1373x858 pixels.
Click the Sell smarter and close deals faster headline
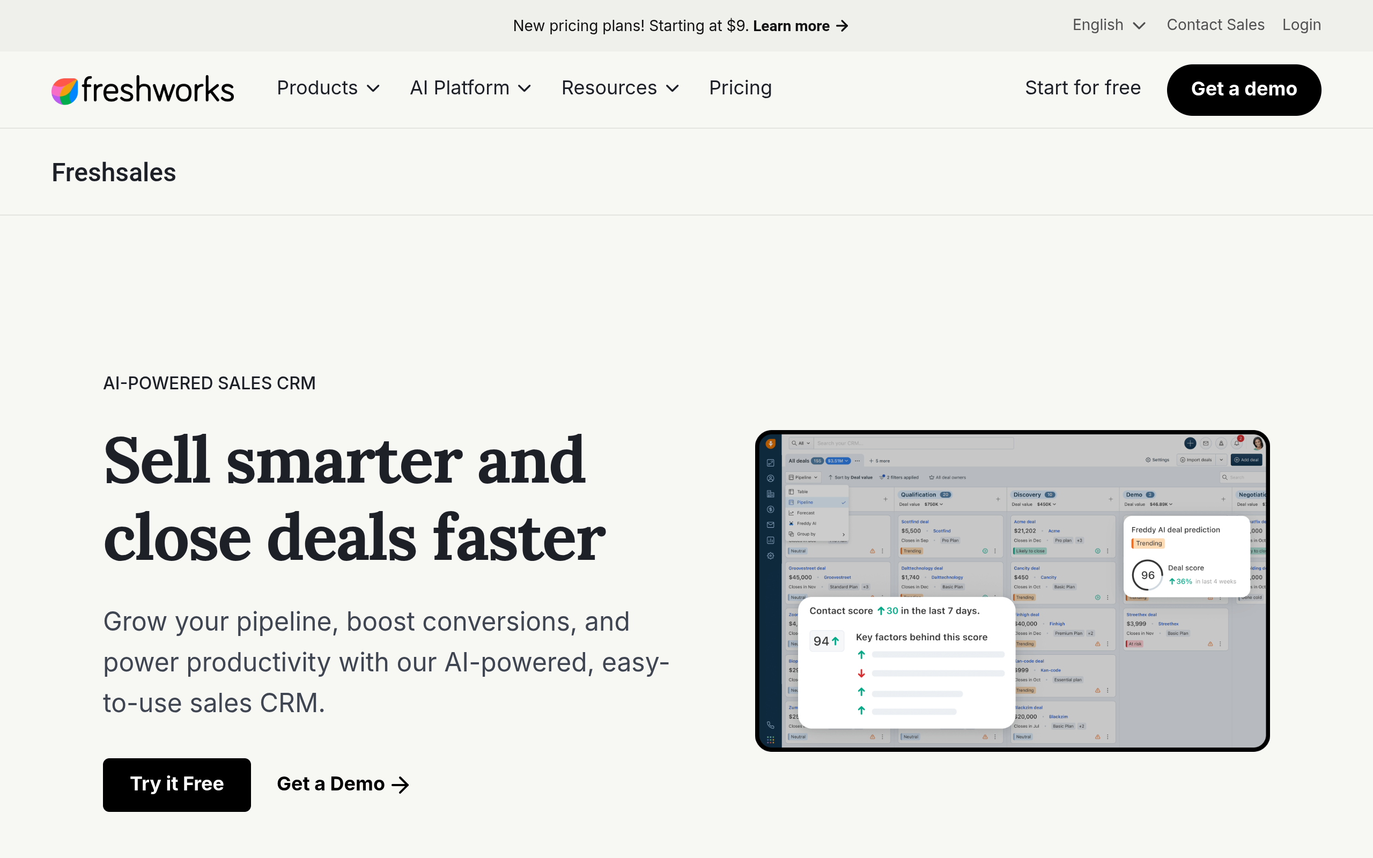(355, 498)
